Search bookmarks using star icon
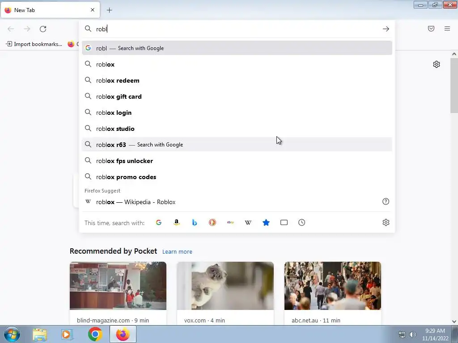The height and width of the screenshot is (343, 458). pyautogui.click(x=266, y=222)
